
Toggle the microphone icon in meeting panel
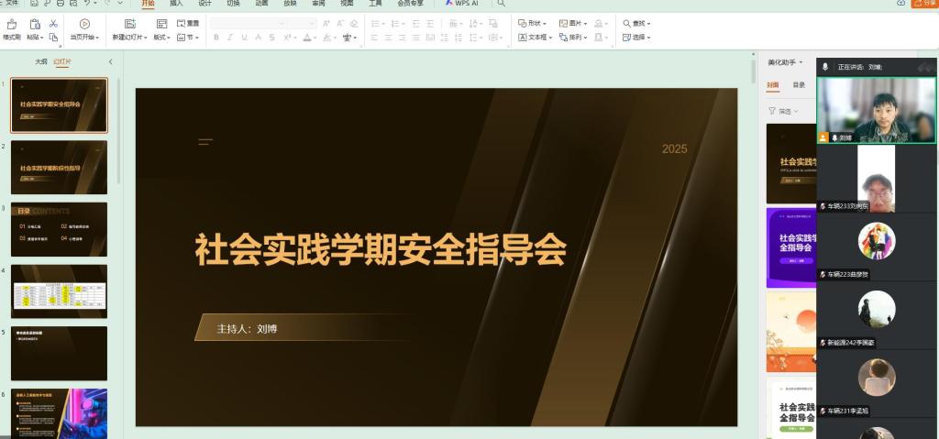(825, 67)
